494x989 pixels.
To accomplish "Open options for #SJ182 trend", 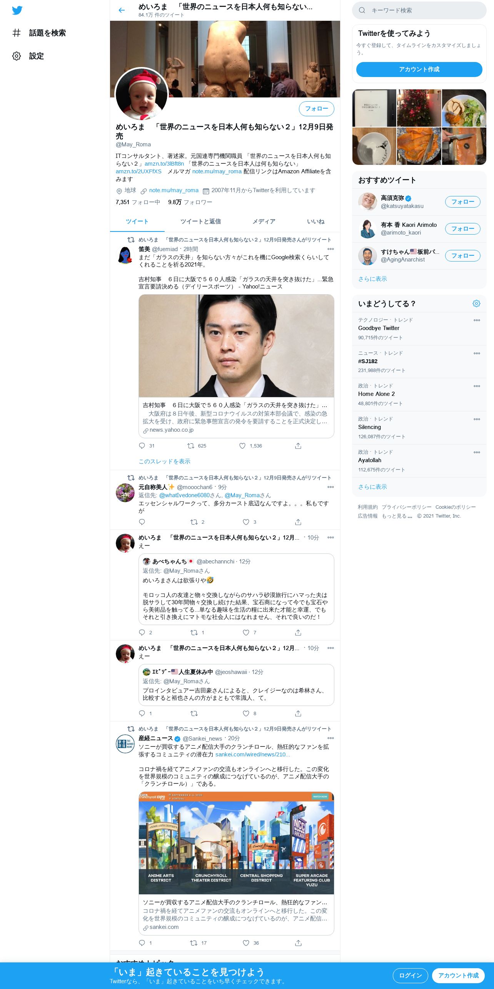I will pos(477,353).
